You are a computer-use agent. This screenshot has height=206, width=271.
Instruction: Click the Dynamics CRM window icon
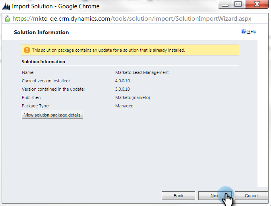tap(6, 6)
